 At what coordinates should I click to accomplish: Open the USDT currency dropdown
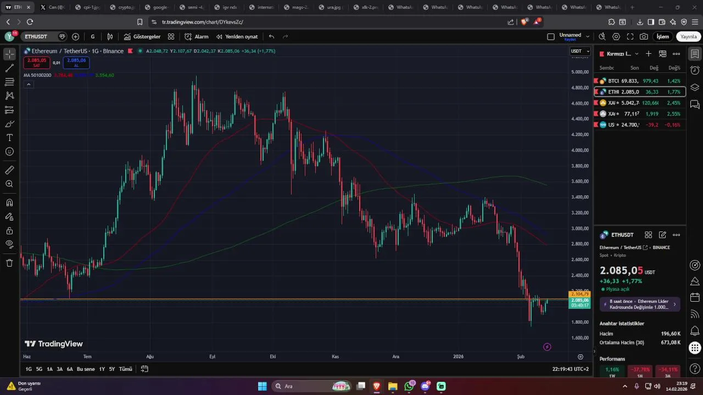coord(579,51)
